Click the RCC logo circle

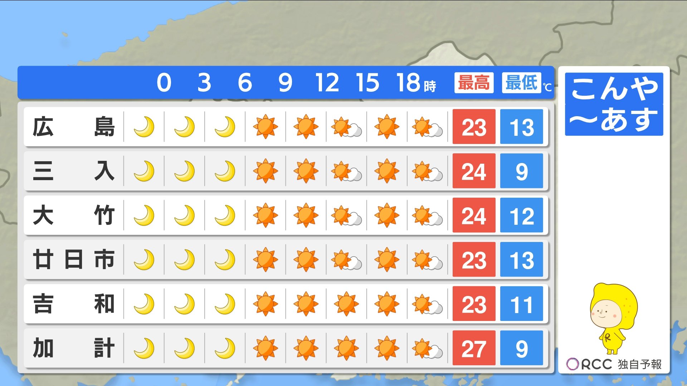572,364
